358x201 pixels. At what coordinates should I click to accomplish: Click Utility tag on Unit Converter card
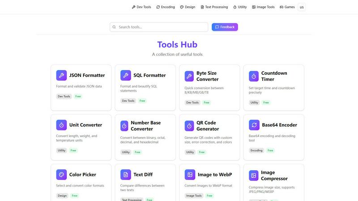pyautogui.click(x=61, y=151)
